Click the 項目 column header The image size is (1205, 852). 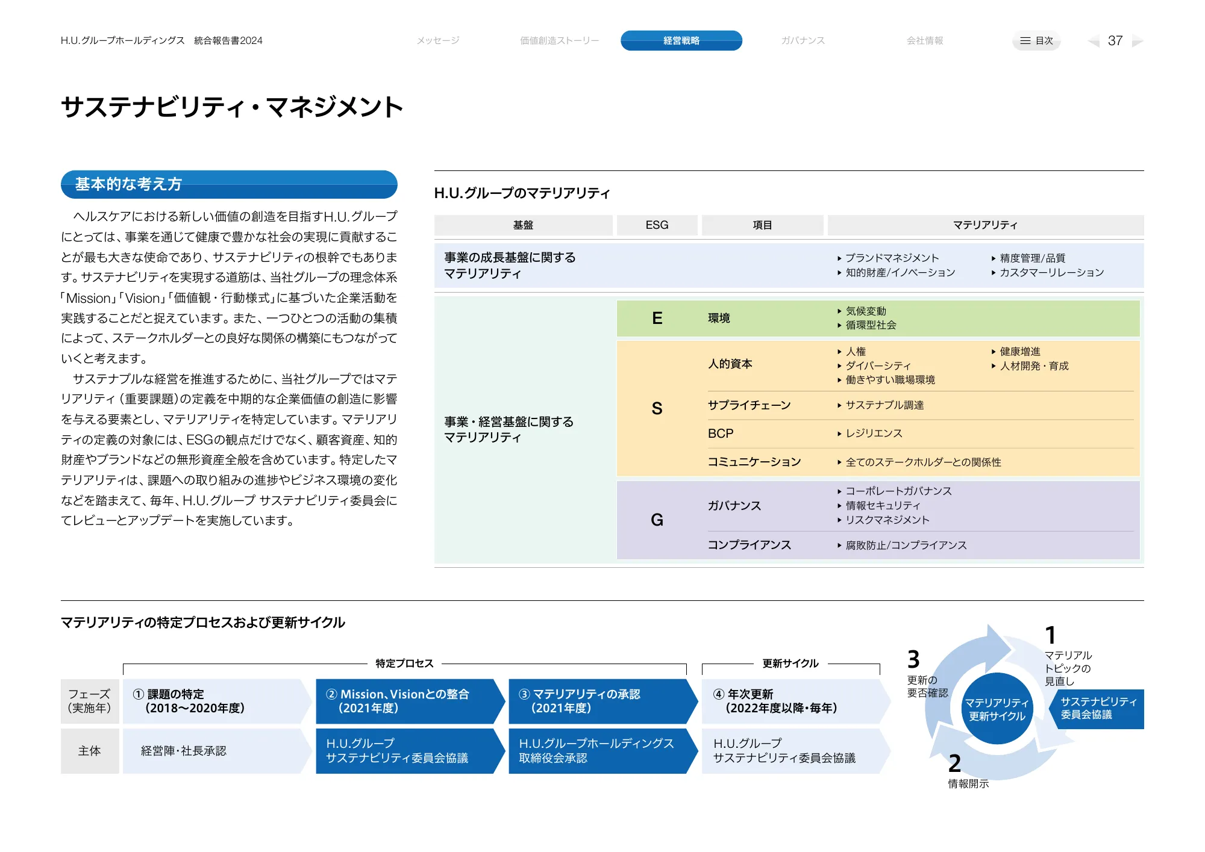tap(762, 225)
